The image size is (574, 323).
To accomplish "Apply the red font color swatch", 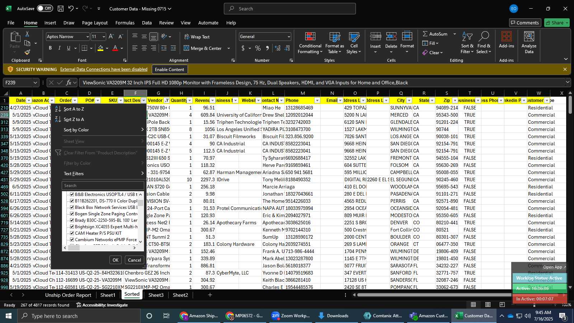I will point(115,48).
